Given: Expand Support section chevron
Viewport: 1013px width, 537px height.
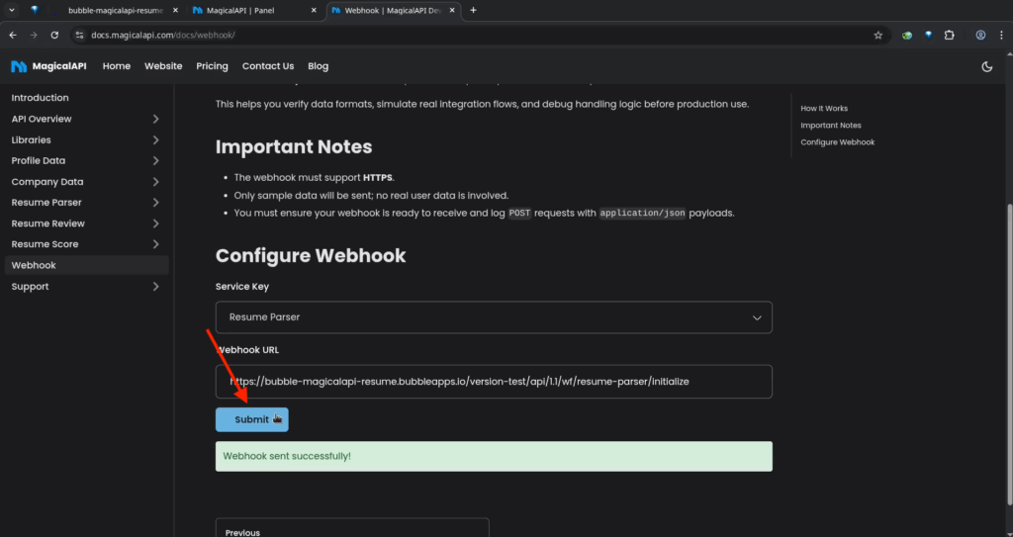Looking at the screenshot, I should tap(155, 286).
